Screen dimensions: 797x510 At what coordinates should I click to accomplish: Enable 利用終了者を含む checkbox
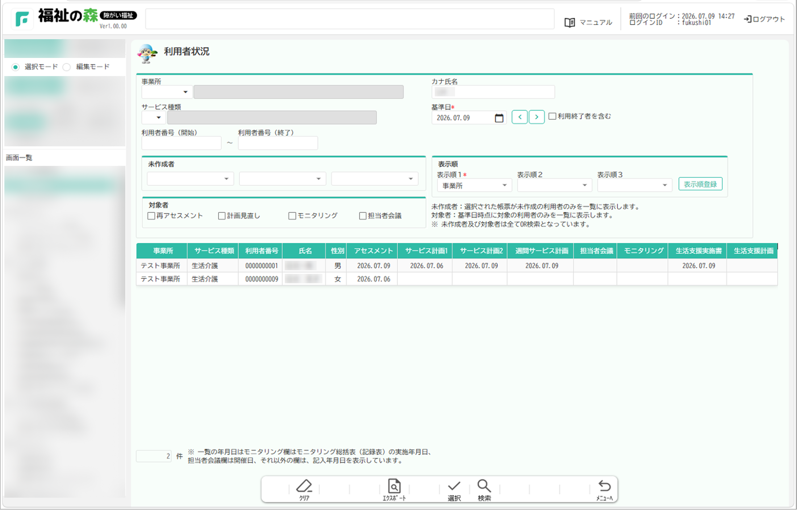point(552,116)
